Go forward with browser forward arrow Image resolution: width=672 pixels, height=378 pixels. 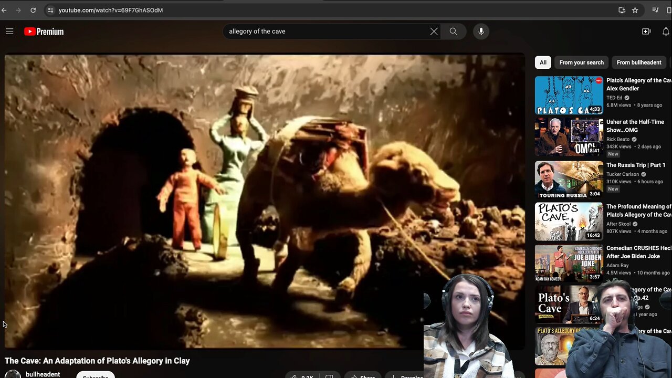tap(19, 10)
